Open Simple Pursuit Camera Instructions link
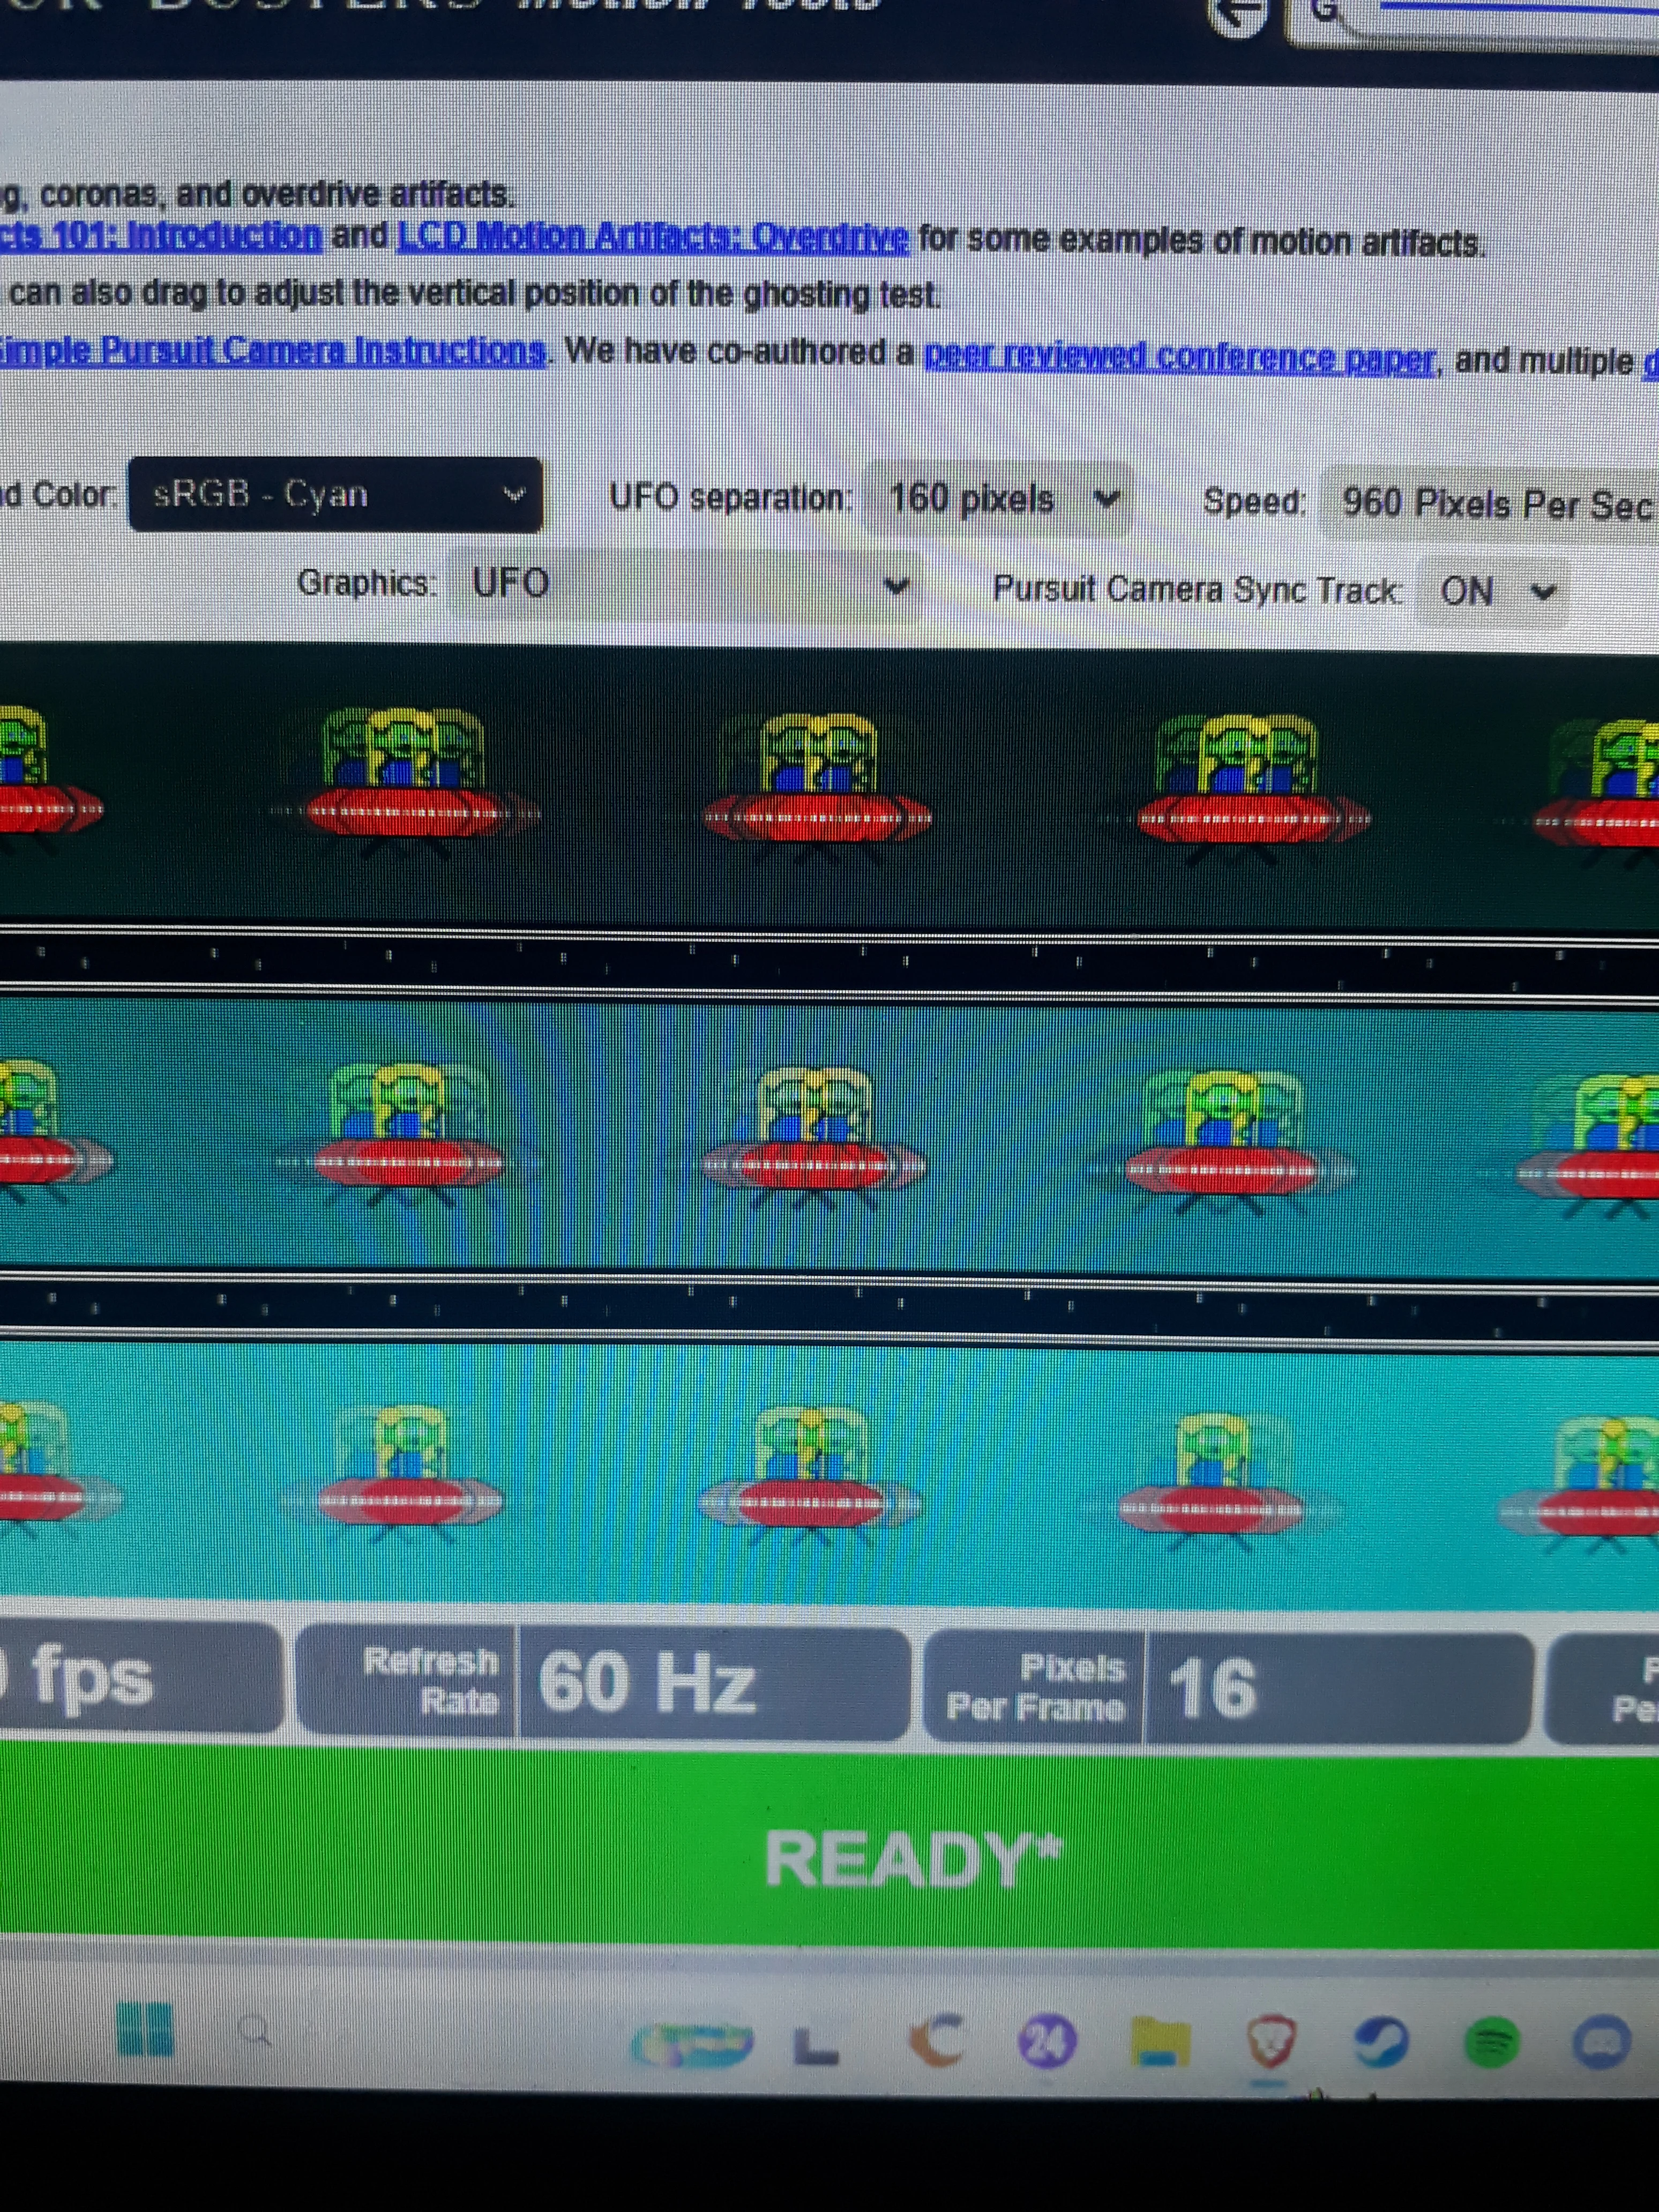1659x2212 pixels. coord(272,351)
